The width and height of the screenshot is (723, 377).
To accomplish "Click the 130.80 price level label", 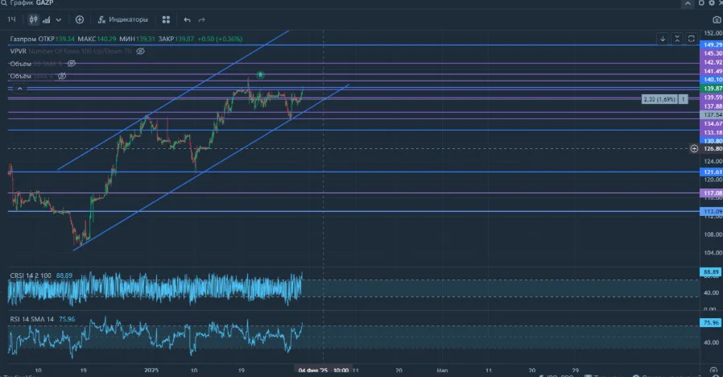I will coord(712,141).
